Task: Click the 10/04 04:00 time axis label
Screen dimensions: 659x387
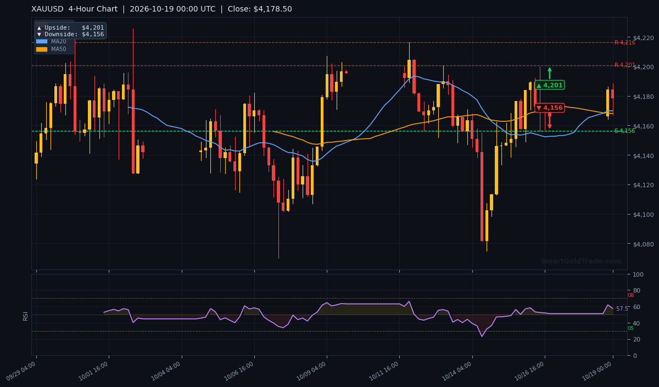Action: [x=166, y=371]
